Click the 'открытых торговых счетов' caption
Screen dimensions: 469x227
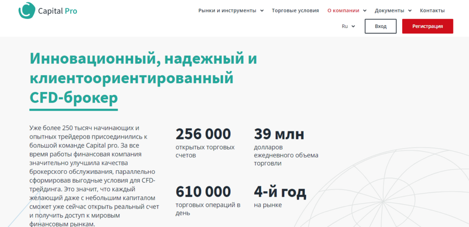coord(205,151)
